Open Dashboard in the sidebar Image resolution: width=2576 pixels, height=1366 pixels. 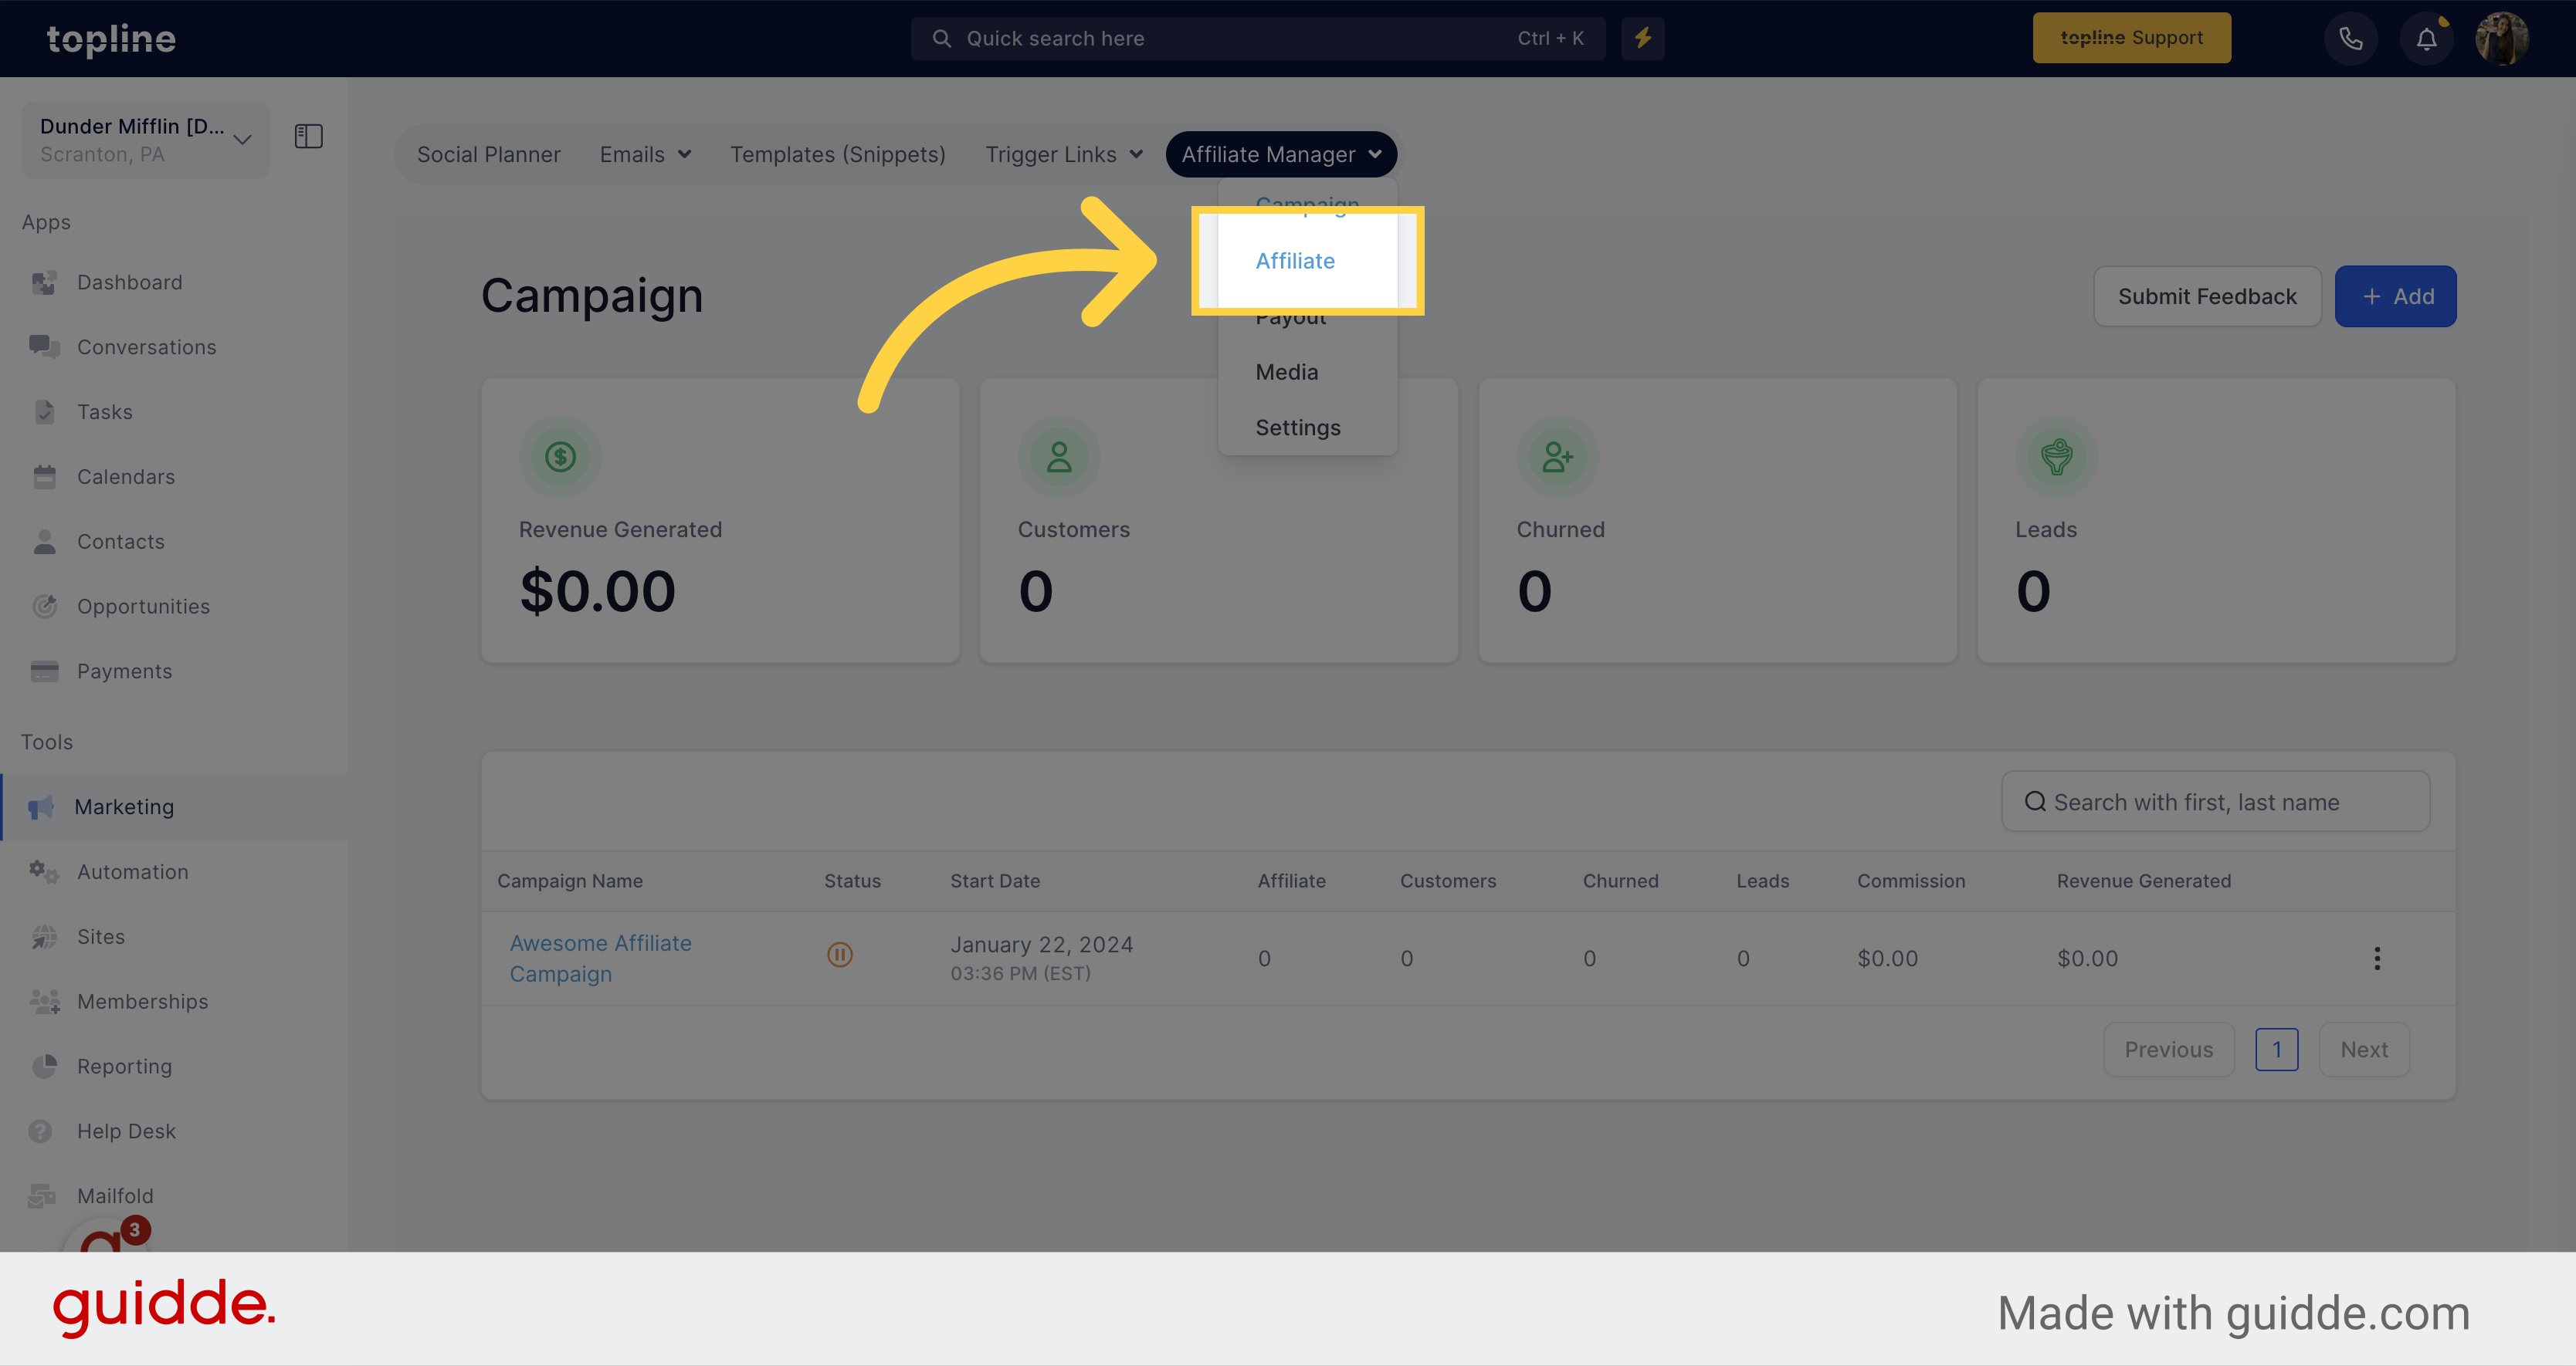pyautogui.click(x=130, y=282)
